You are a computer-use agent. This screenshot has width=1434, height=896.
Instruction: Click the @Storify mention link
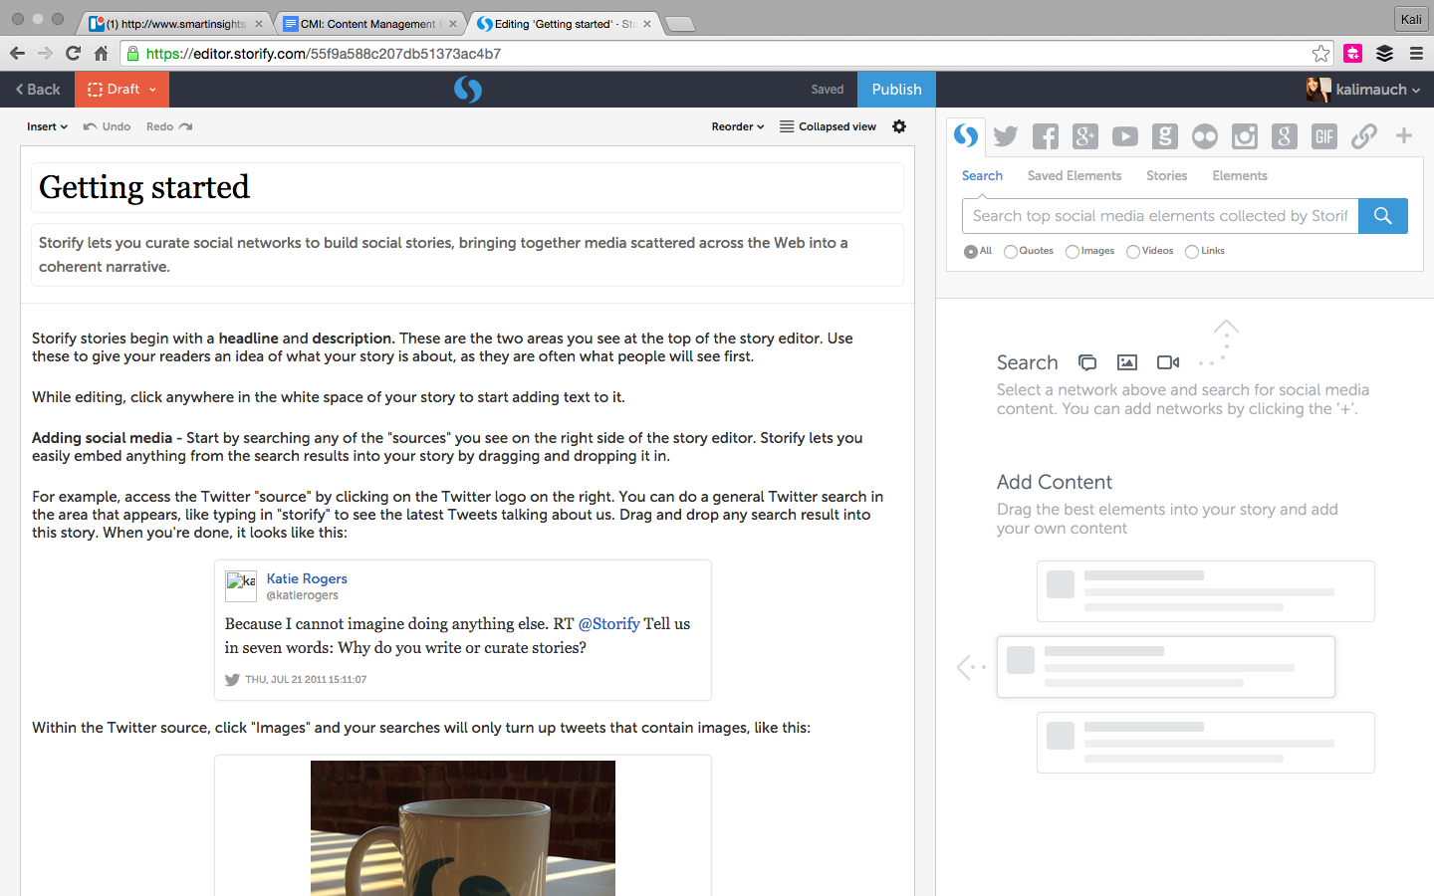[x=609, y=623]
